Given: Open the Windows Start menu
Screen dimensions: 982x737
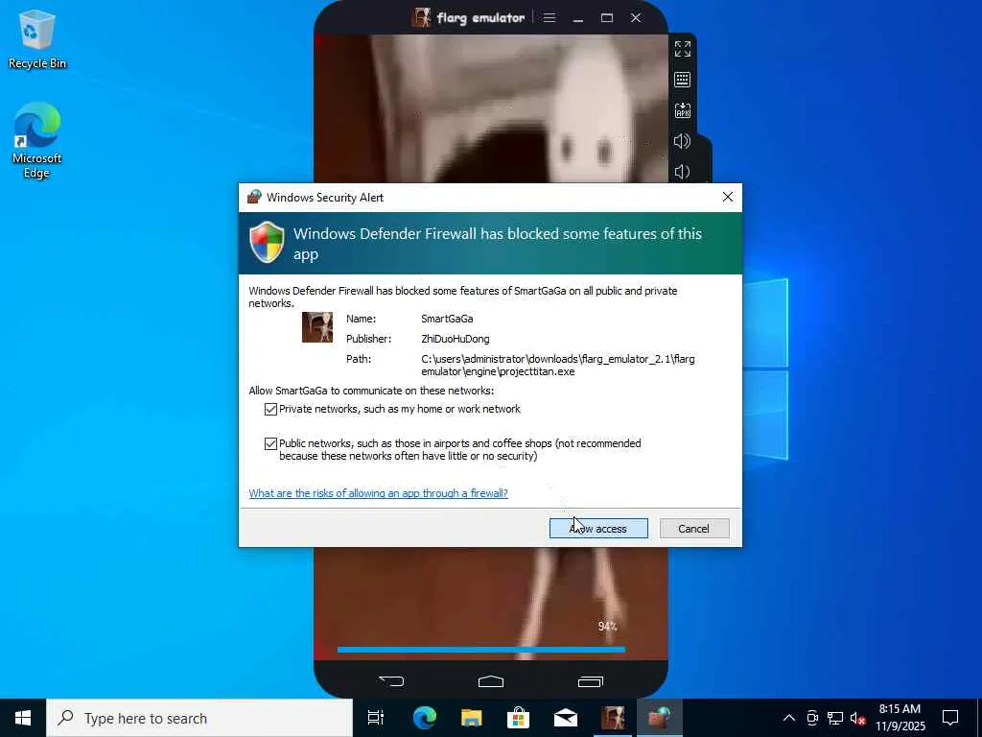Looking at the screenshot, I should tap(23, 718).
